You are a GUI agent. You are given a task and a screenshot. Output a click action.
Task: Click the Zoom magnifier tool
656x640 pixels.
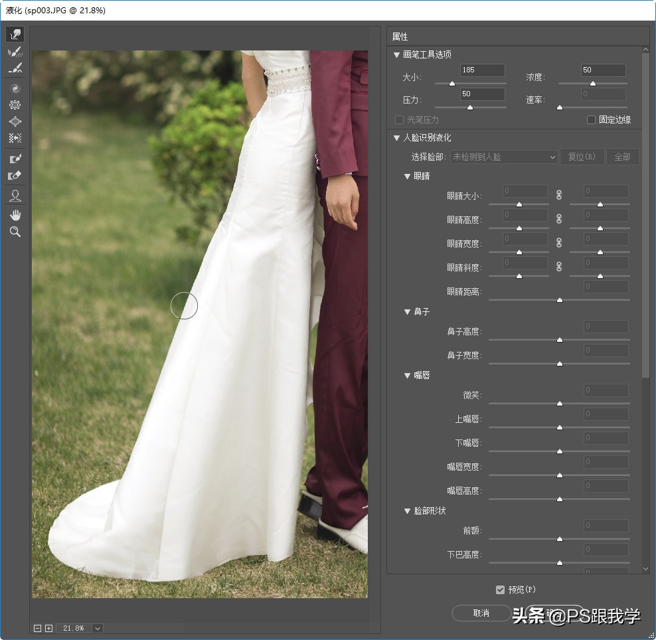click(15, 232)
